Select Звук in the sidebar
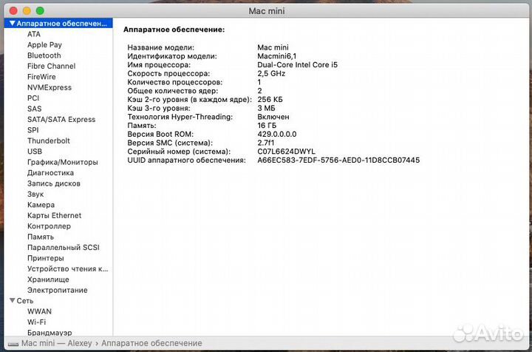Screen dimensions: 532x352 pos(35,194)
